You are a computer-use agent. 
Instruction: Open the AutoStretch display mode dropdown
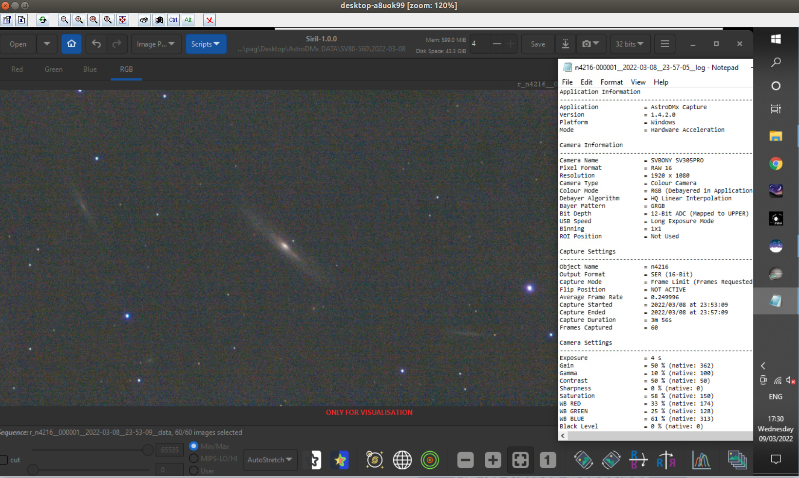270,459
